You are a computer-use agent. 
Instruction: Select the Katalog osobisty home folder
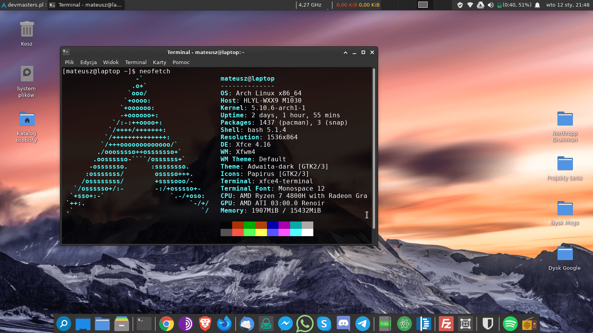coord(27,126)
